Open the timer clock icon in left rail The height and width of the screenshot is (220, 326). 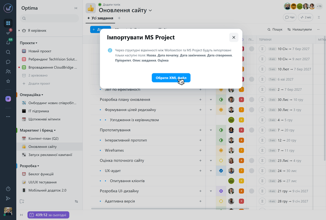pos(8,189)
